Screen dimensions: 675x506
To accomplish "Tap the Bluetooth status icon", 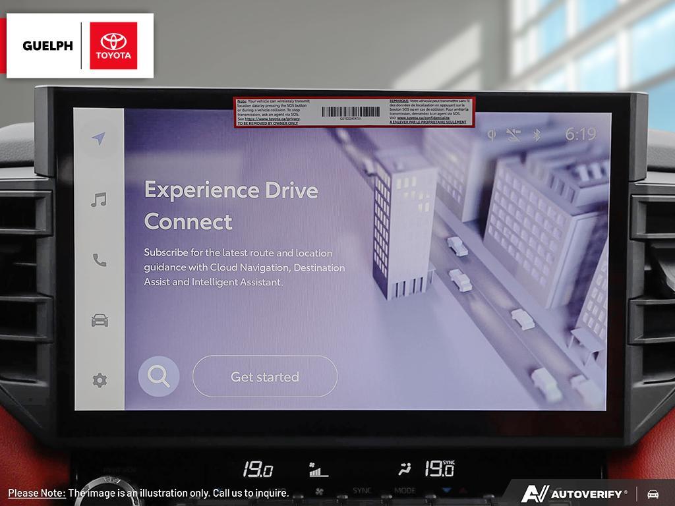I will pyautogui.click(x=537, y=135).
